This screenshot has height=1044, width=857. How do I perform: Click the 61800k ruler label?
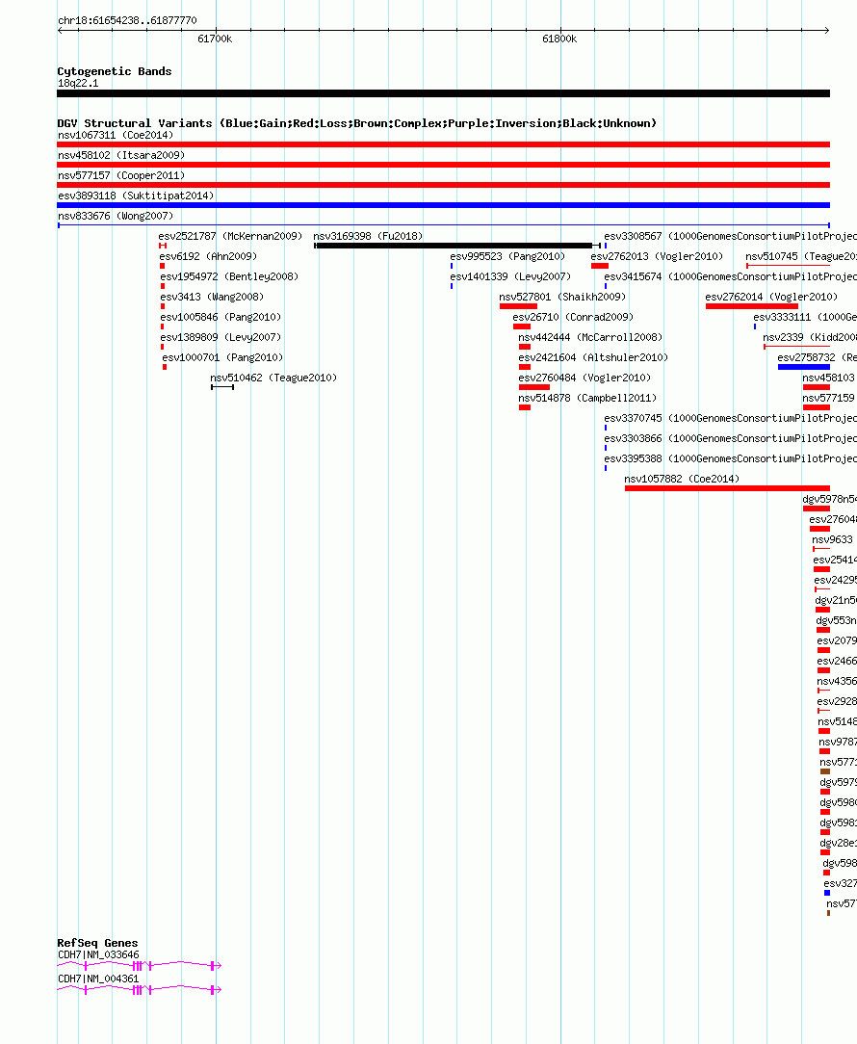[x=559, y=39]
